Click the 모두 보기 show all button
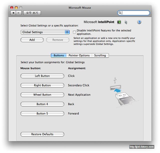This screenshot has height=153, width=160. 32,13
